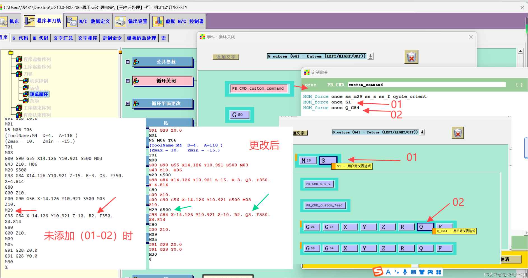Click the scrollbar up arrow at right
The width and height of the screenshot is (528, 278).
pyautogui.click(x=520, y=51)
